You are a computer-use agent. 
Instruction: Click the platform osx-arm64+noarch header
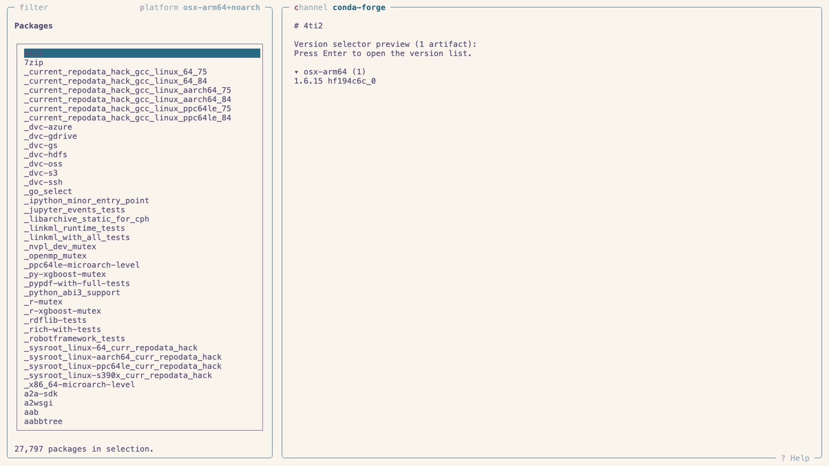(x=200, y=7)
